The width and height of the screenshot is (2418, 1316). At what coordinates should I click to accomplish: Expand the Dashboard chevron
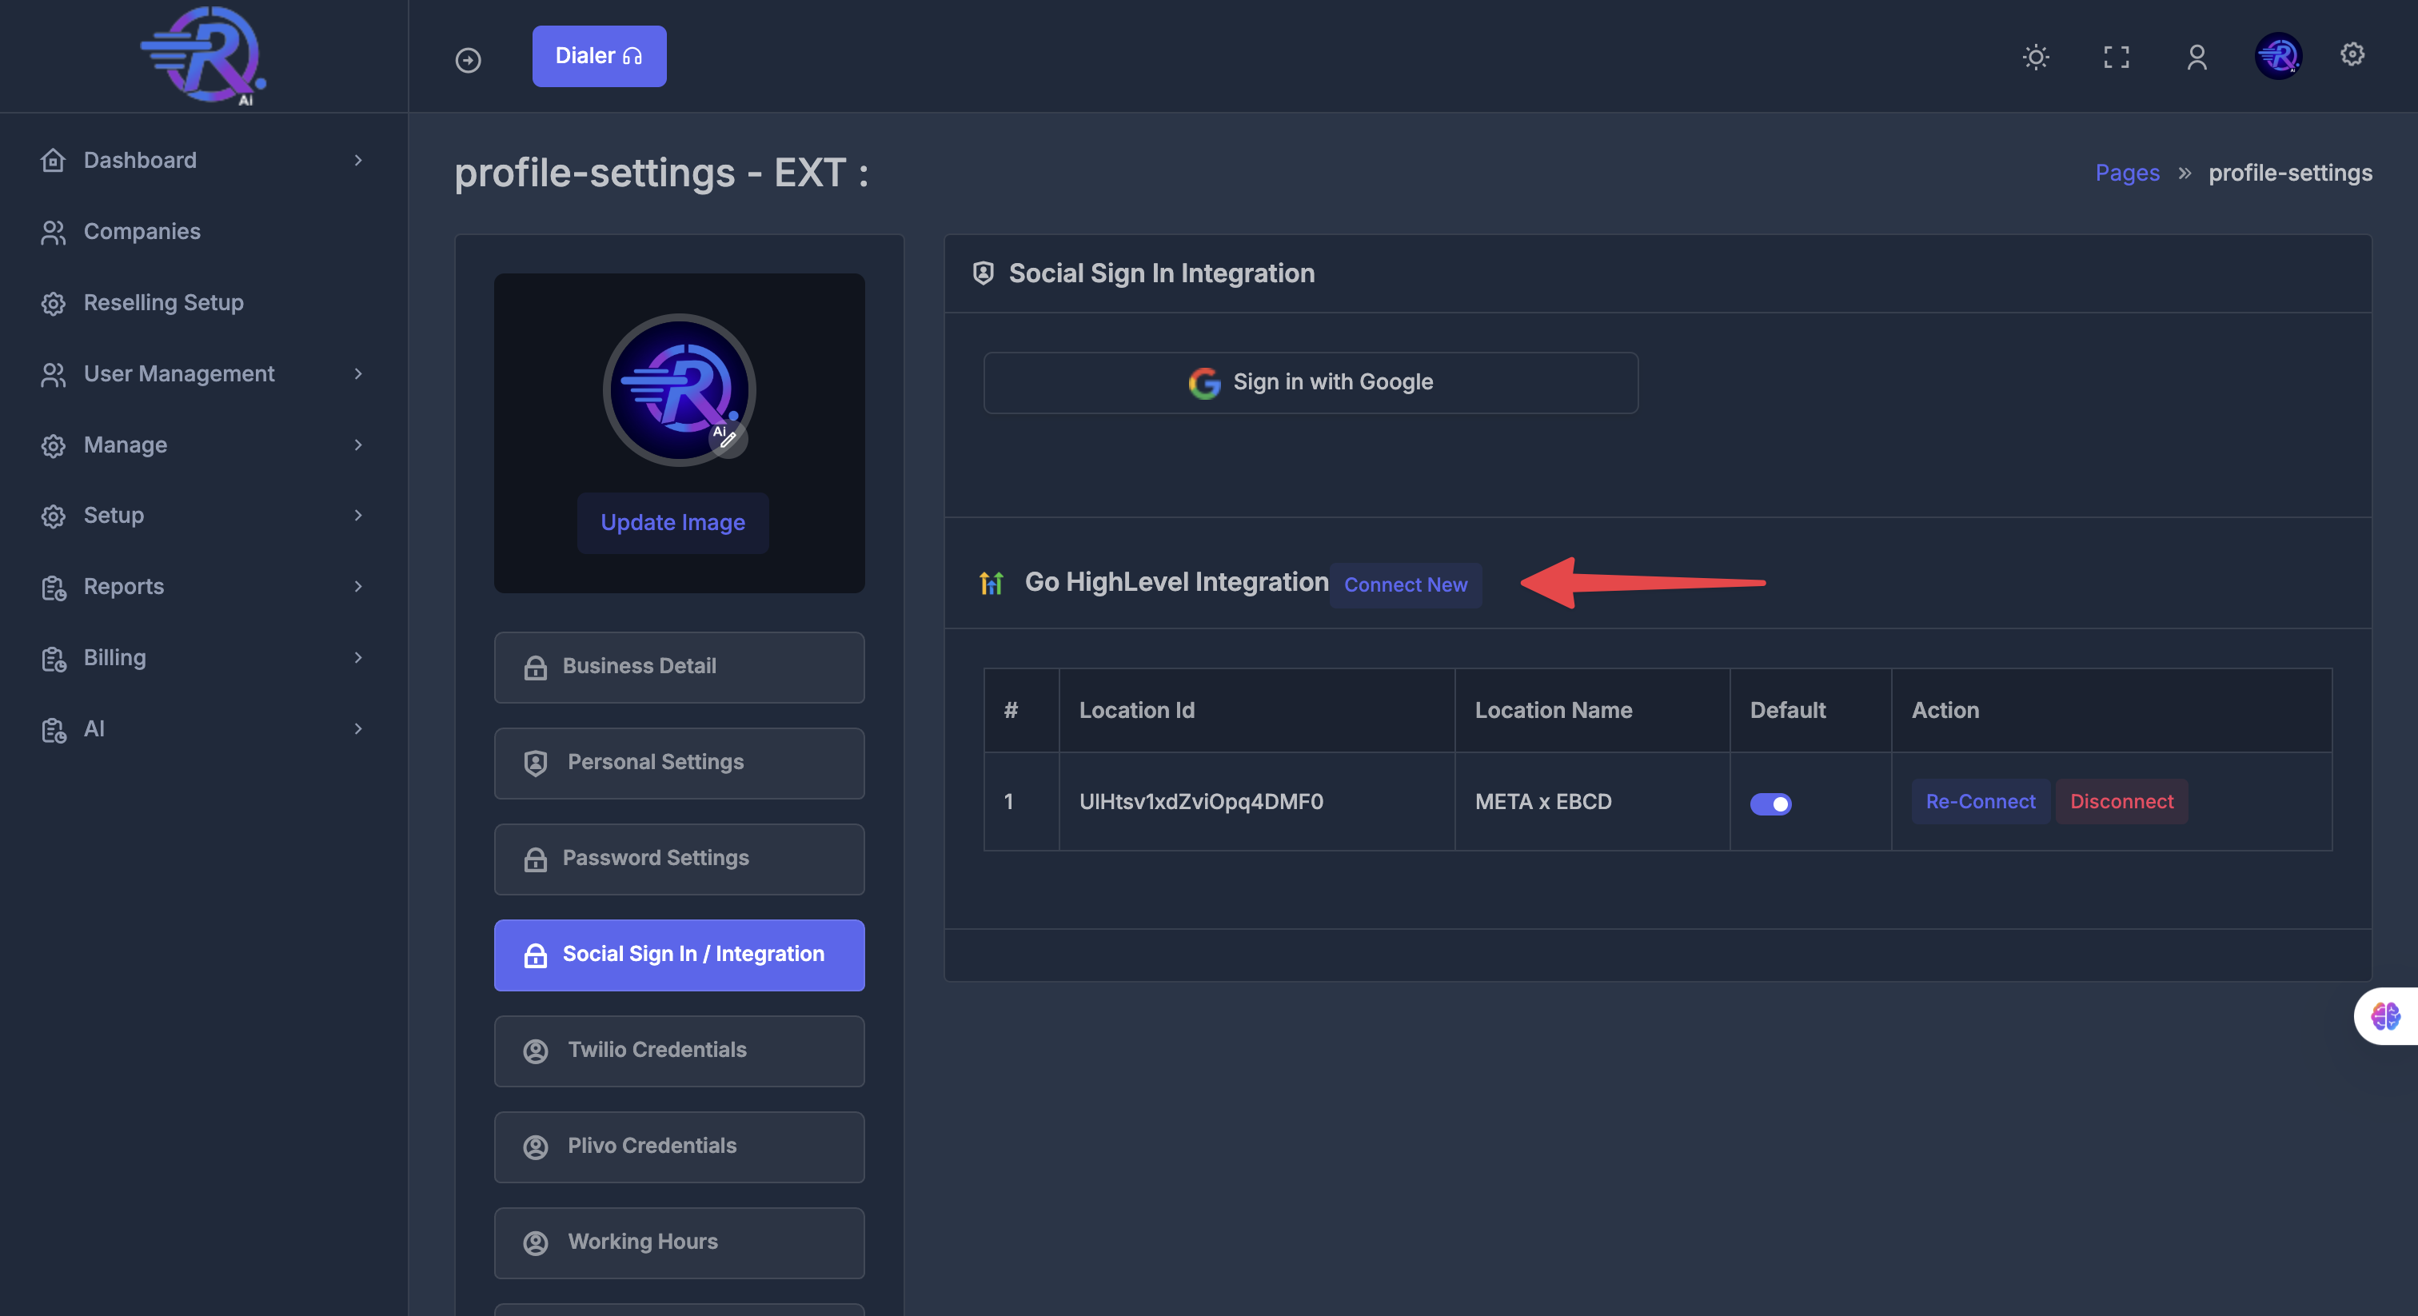[x=357, y=161]
